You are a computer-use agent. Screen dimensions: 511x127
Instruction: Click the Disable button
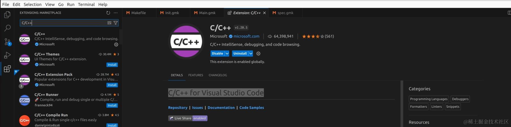[x=217, y=54]
